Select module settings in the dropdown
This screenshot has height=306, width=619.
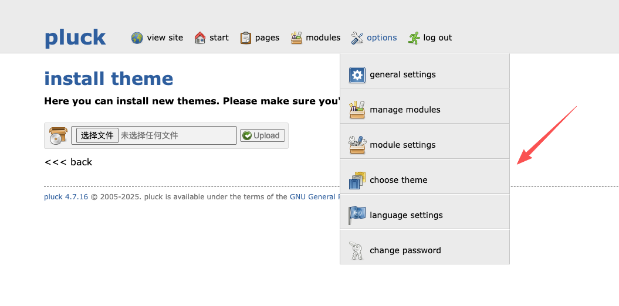(x=402, y=145)
